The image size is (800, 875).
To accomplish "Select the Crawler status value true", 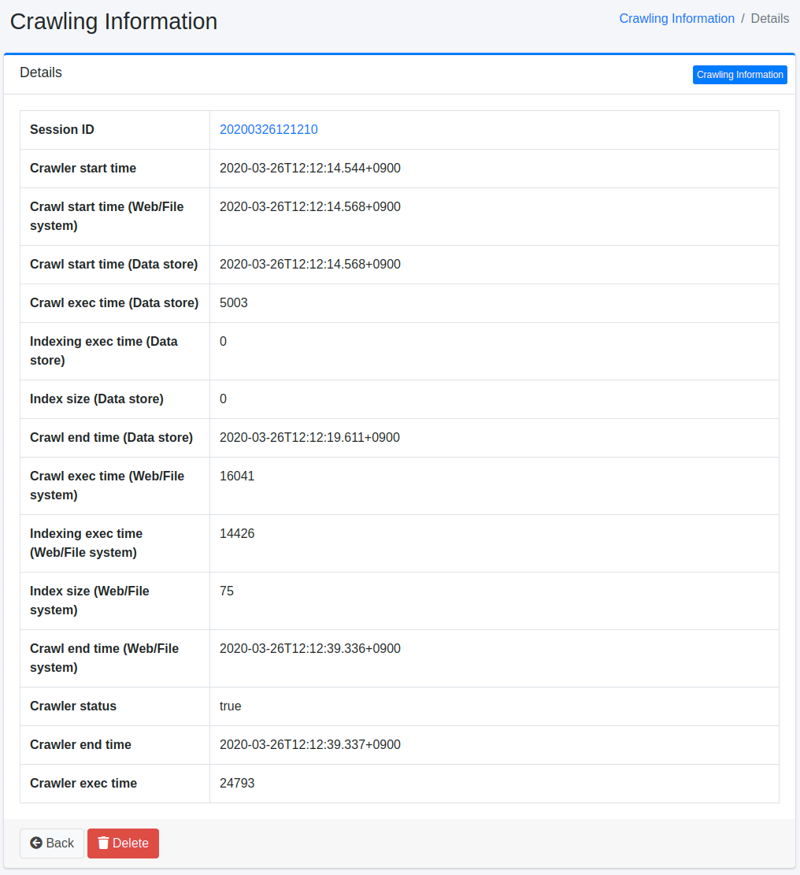I will [230, 706].
